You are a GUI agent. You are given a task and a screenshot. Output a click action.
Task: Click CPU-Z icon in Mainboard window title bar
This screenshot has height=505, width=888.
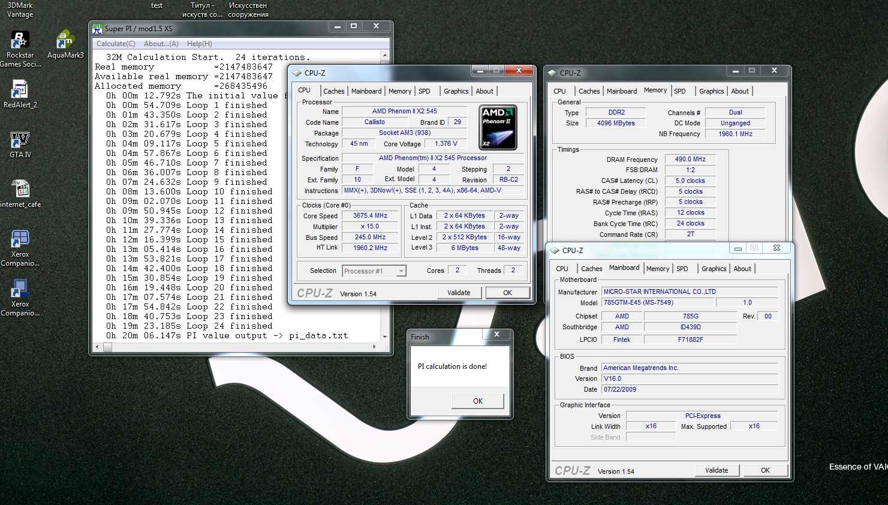(555, 251)
